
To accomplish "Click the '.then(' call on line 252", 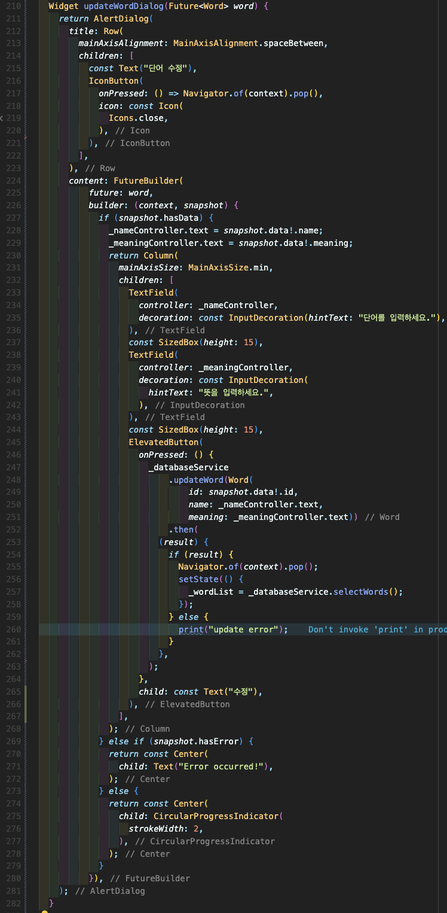I will click(183, 529).
